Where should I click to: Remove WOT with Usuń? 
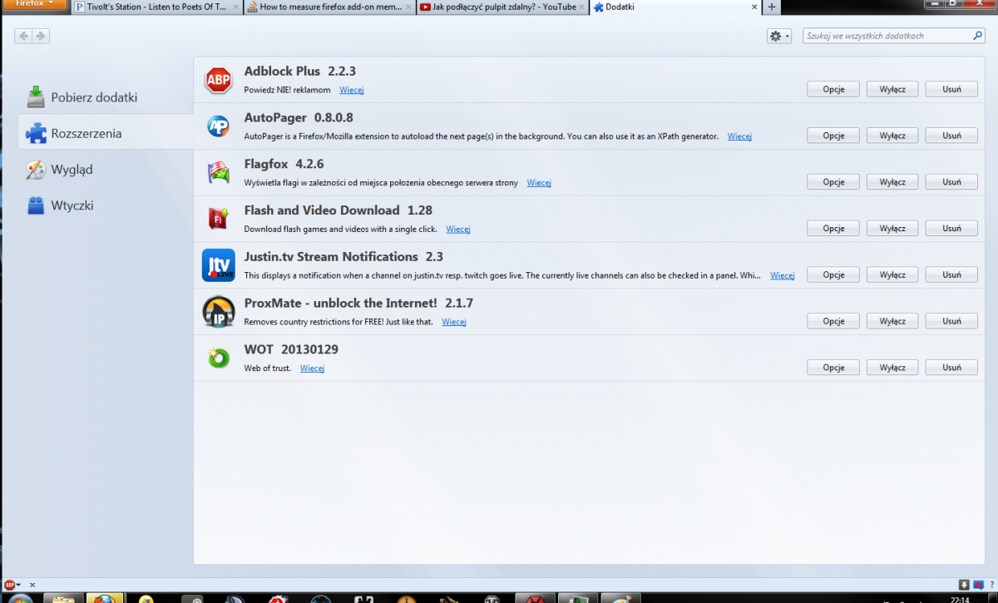[x=952, y=368]
